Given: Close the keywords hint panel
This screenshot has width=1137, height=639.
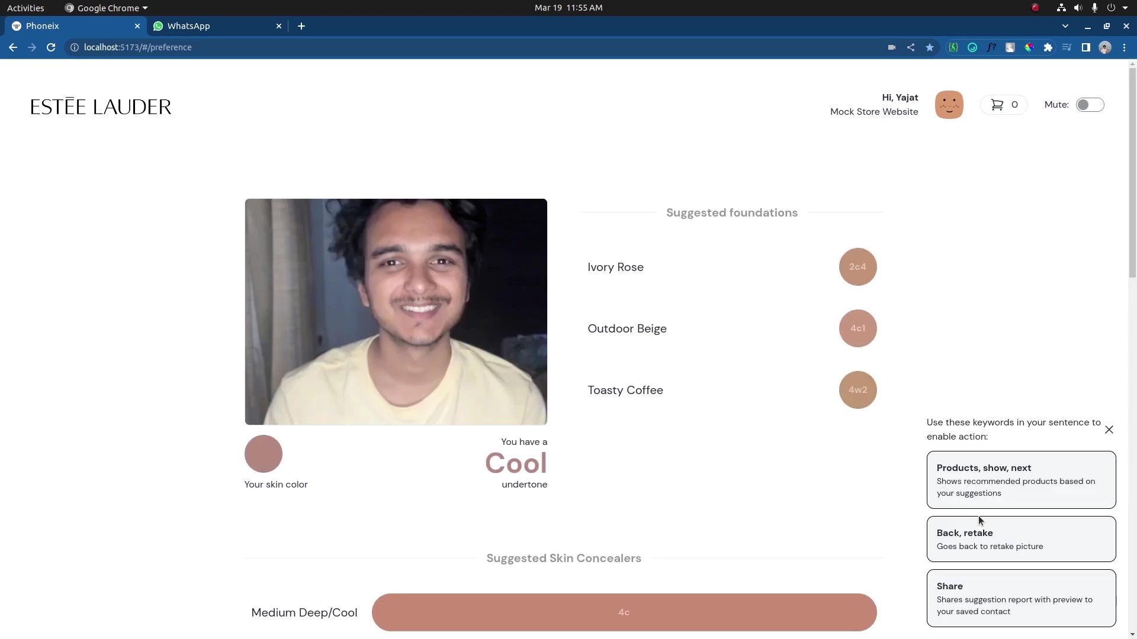Looking at the screenshot, I should tap(1109, 430).
